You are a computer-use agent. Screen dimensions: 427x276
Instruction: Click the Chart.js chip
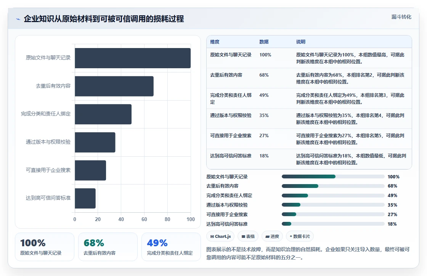click(221, 236)
